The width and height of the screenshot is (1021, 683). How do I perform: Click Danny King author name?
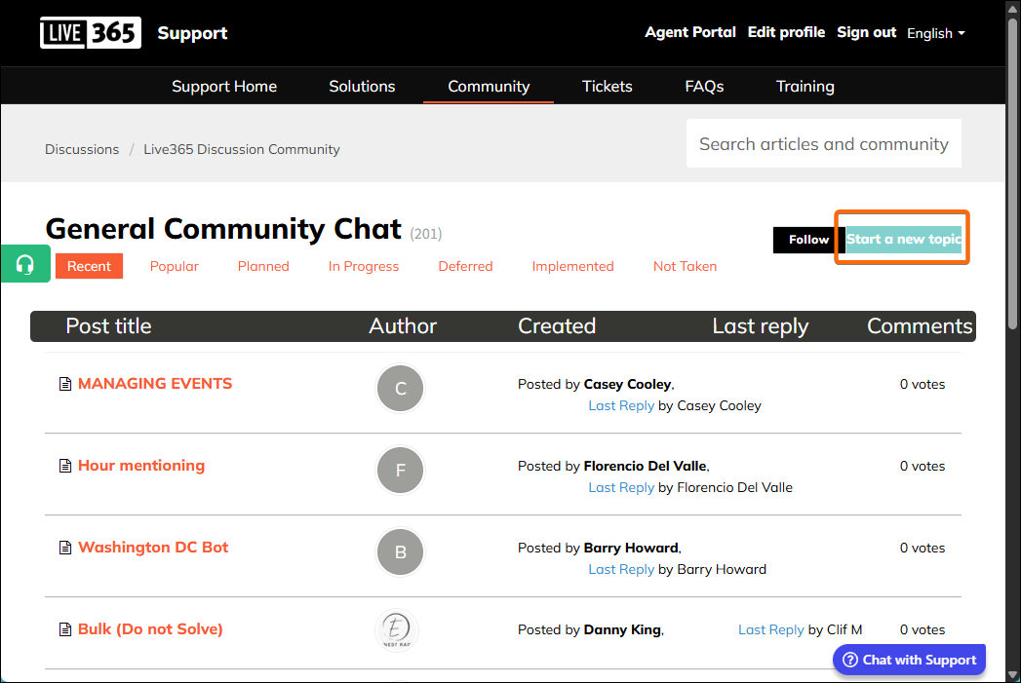(622, 630)
